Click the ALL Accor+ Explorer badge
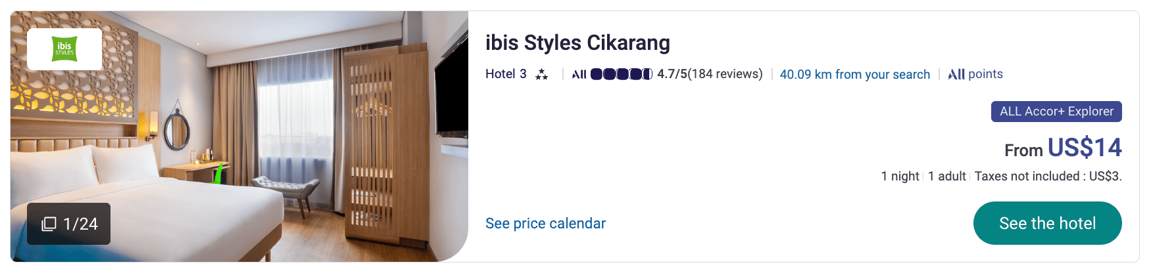The height and width of the screenshot is (273, 1151). pos(1056,112)
